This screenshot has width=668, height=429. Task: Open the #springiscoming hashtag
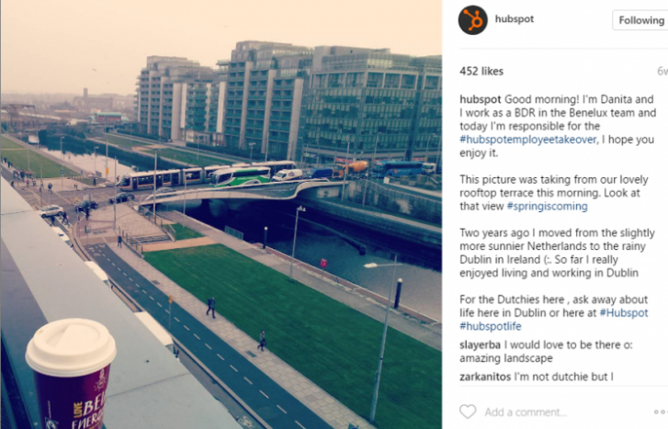click(547, 206)
